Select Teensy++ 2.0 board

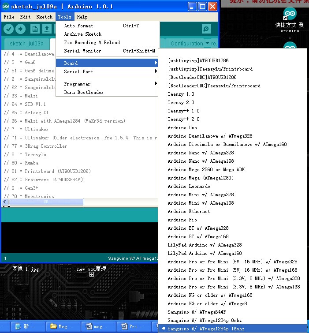(233, 119)
